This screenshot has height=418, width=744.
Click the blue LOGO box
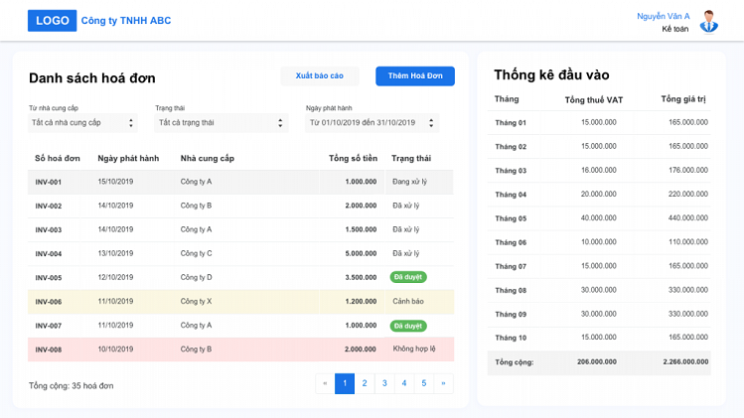[52, 21]
